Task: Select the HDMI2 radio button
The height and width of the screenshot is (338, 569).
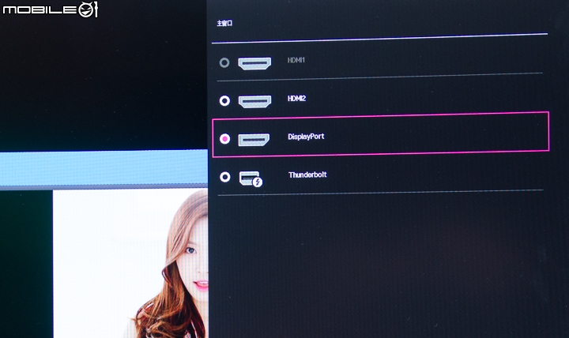Action: click(224, 100)
